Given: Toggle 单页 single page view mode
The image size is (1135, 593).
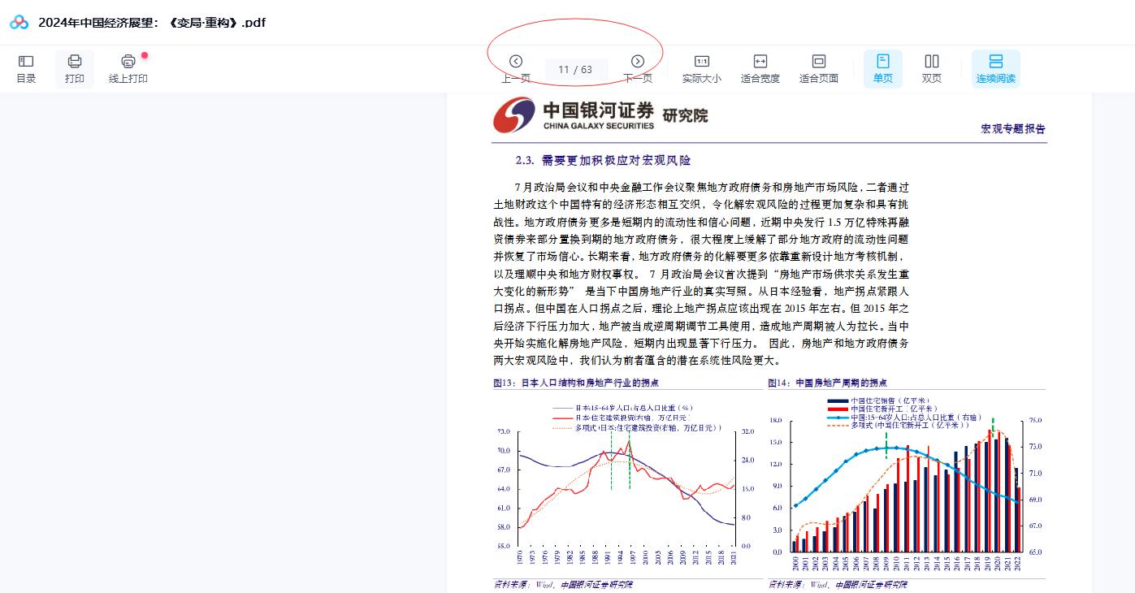Looking at the screenshot, I should click(882, 68).
